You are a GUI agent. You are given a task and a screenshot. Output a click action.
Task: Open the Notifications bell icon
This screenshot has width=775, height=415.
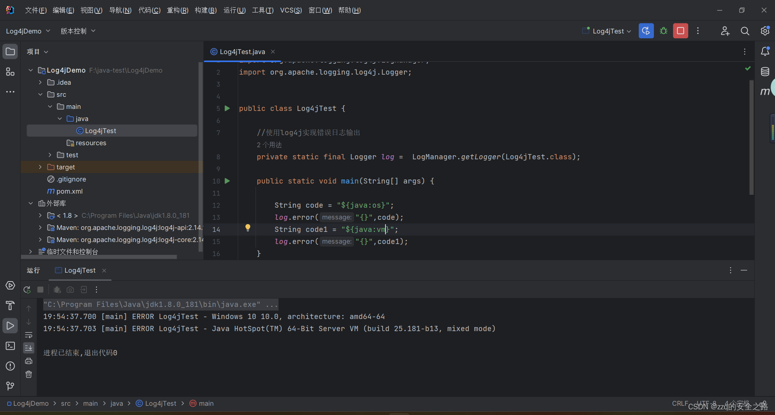(x=765, y=52)
